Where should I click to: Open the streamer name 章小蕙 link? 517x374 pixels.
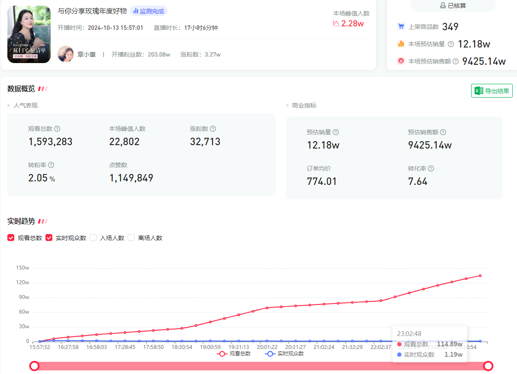click(x=87, y=54)
